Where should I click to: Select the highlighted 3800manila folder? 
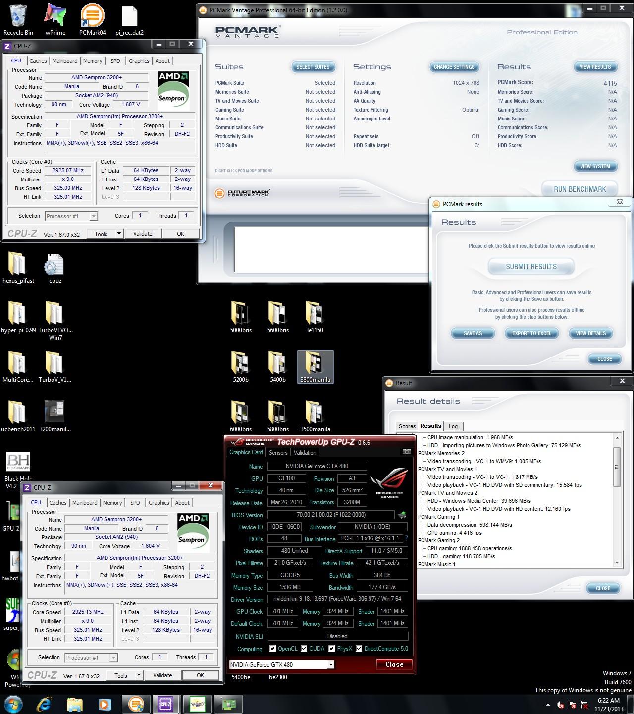[315, 367]
